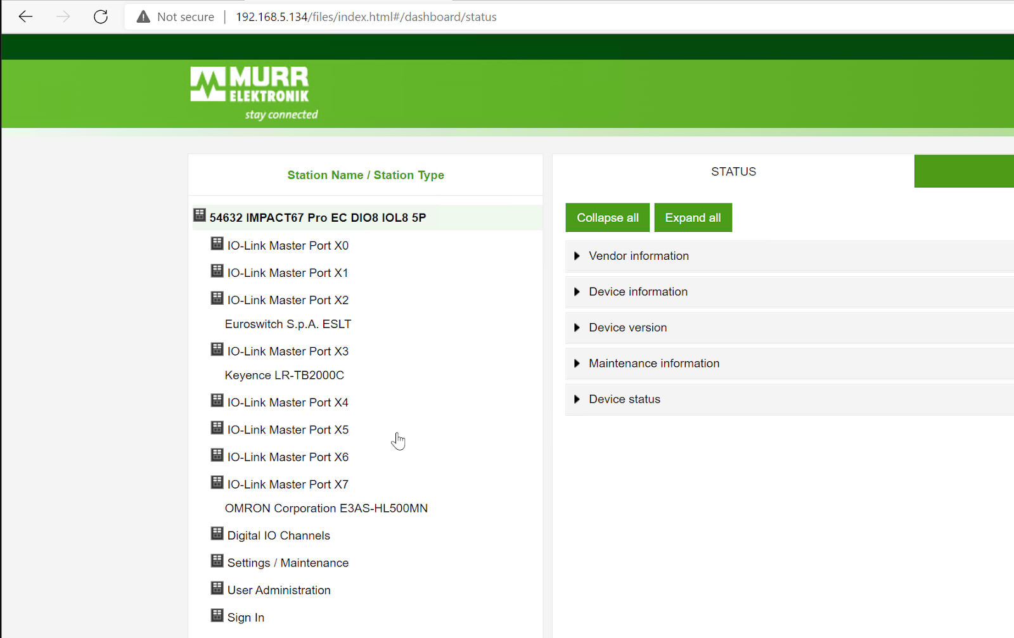Open Digital IO Channels page
This screenshot has width=1014, height=638.
tap(279, 536)
